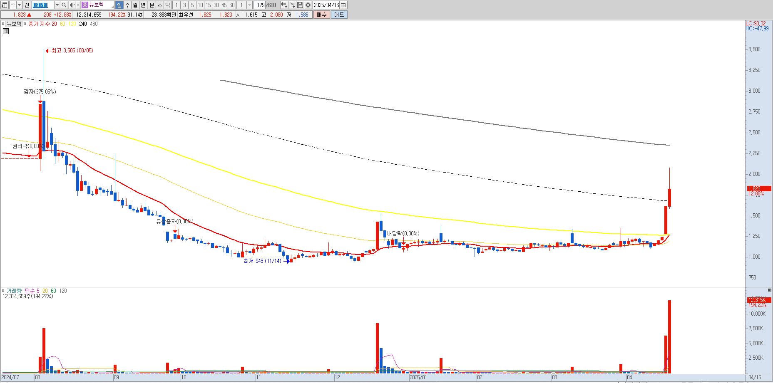The height and width of the screenshot is (383, 773).
Task: Click the yellow 120 moving average legend
Action: [x=72, y=24]
